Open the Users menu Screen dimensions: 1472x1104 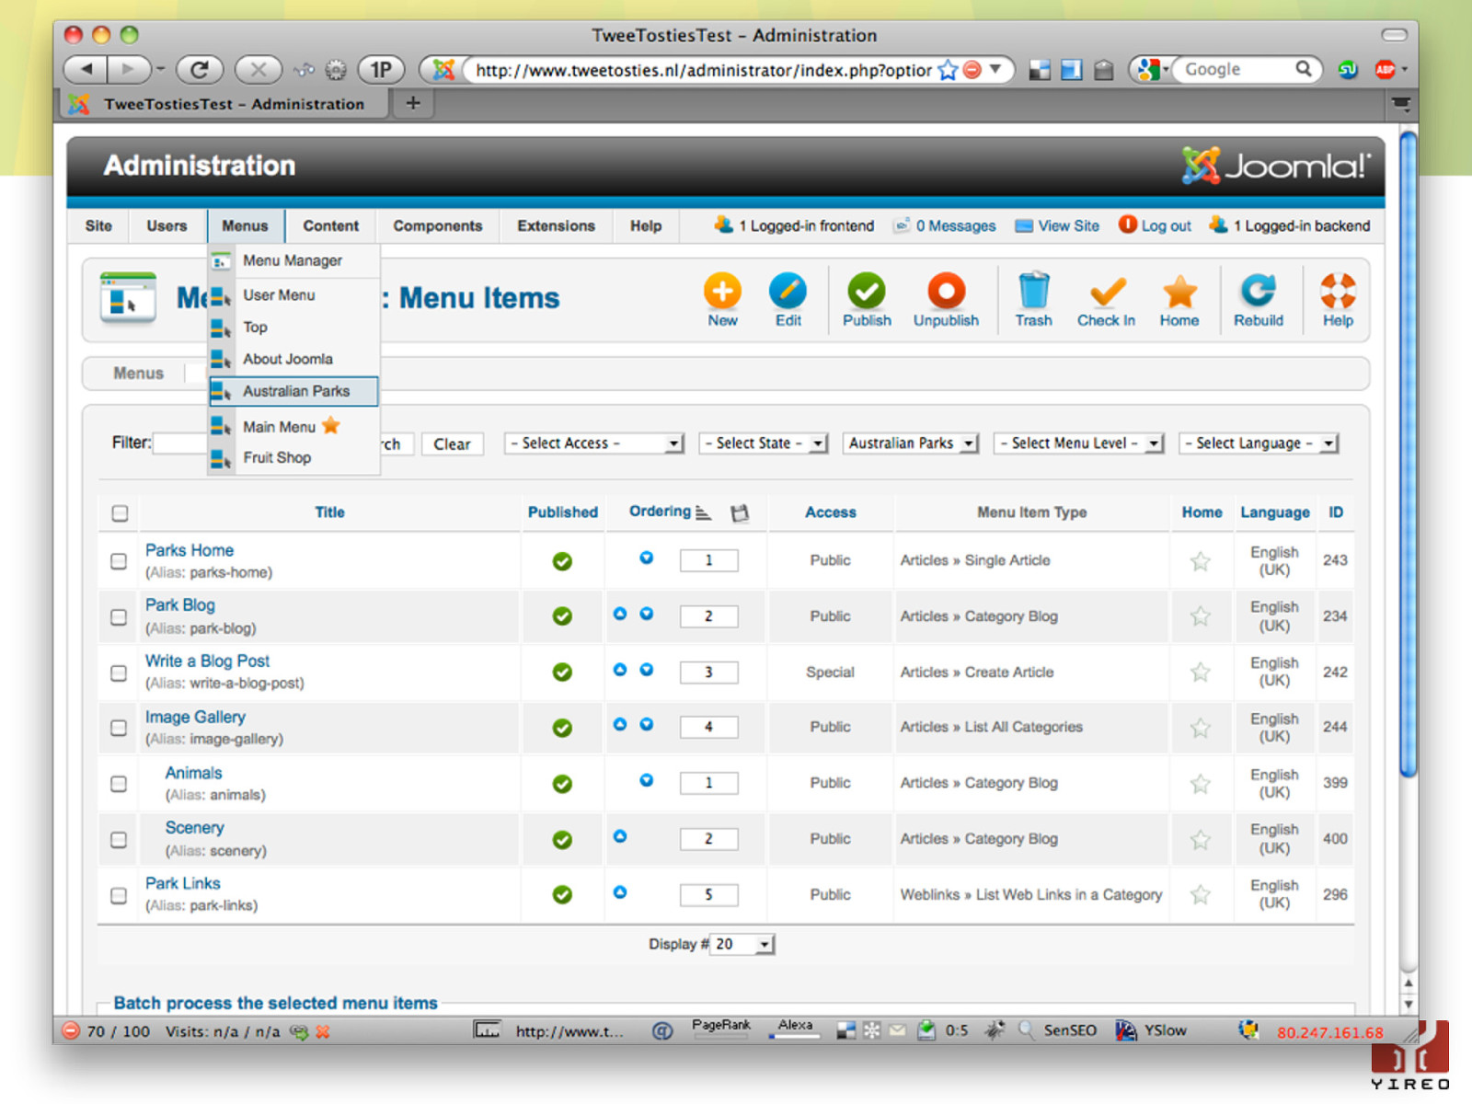pyautogui.click(x=167, y=225)
